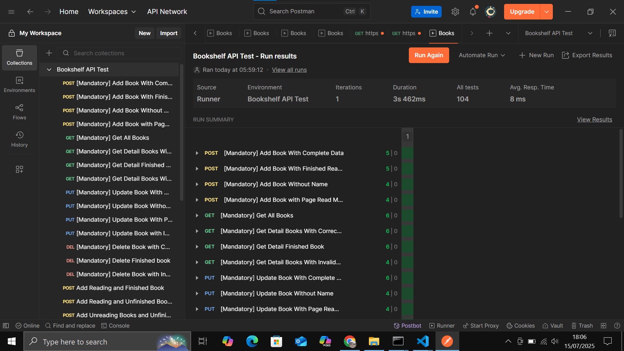Toggle the sidebar icon in status bar

6,326
